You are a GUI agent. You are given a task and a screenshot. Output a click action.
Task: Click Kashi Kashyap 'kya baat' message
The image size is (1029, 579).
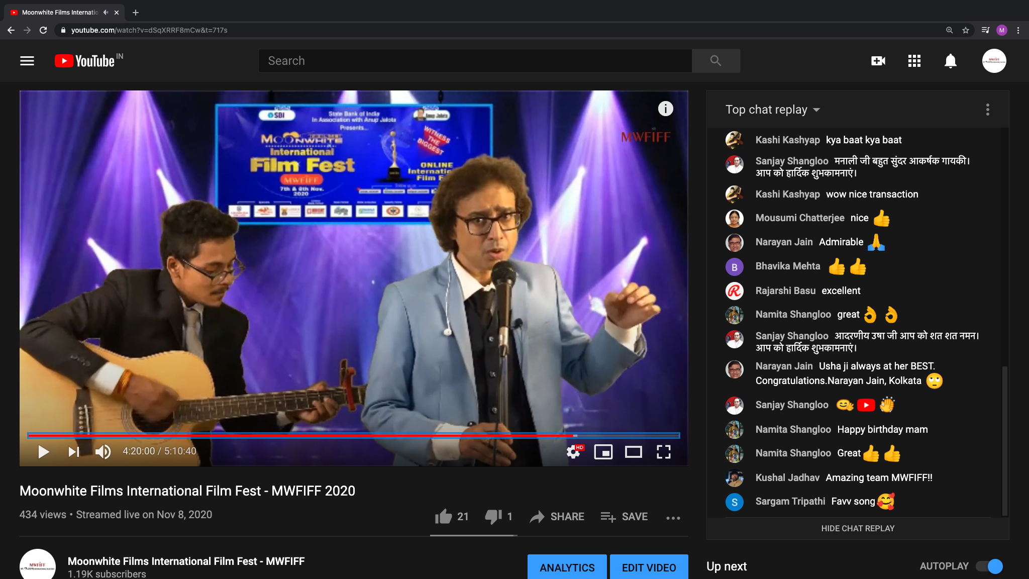coord(864,140)
